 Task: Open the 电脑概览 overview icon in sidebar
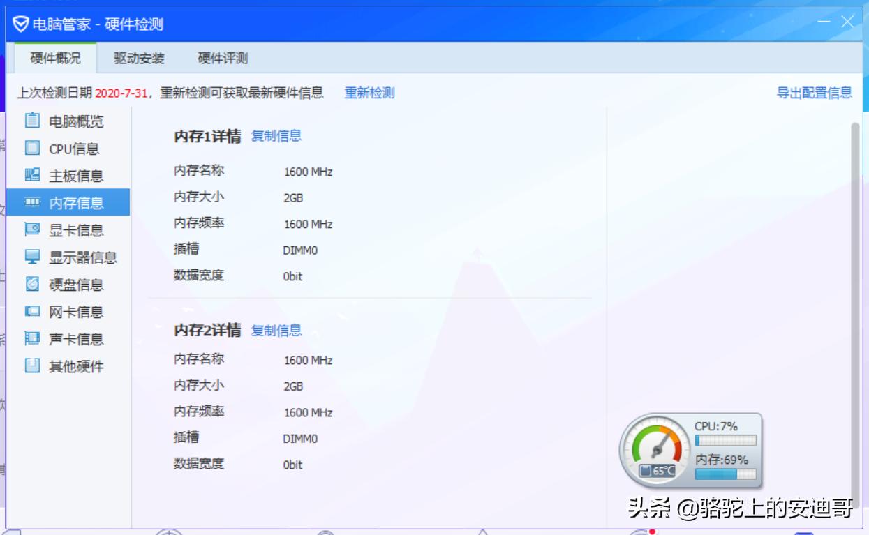(32, 121)
